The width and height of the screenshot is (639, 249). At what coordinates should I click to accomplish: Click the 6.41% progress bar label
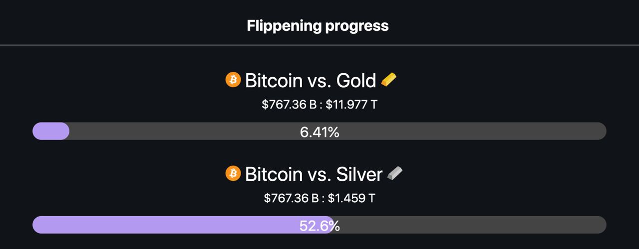click(319, 132)
